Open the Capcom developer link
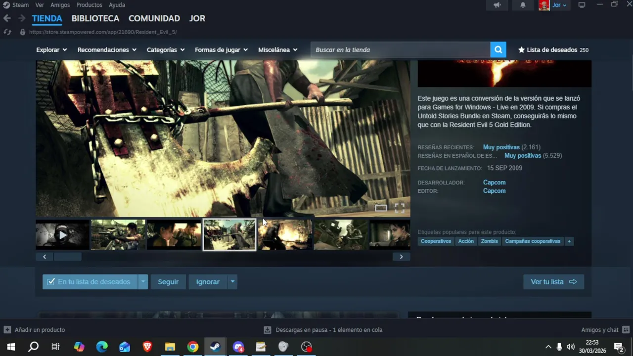 pyautogui.click(x=494, y=182)
